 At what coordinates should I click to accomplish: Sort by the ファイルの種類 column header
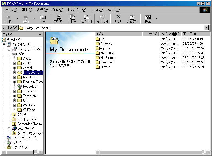point(170,34)
